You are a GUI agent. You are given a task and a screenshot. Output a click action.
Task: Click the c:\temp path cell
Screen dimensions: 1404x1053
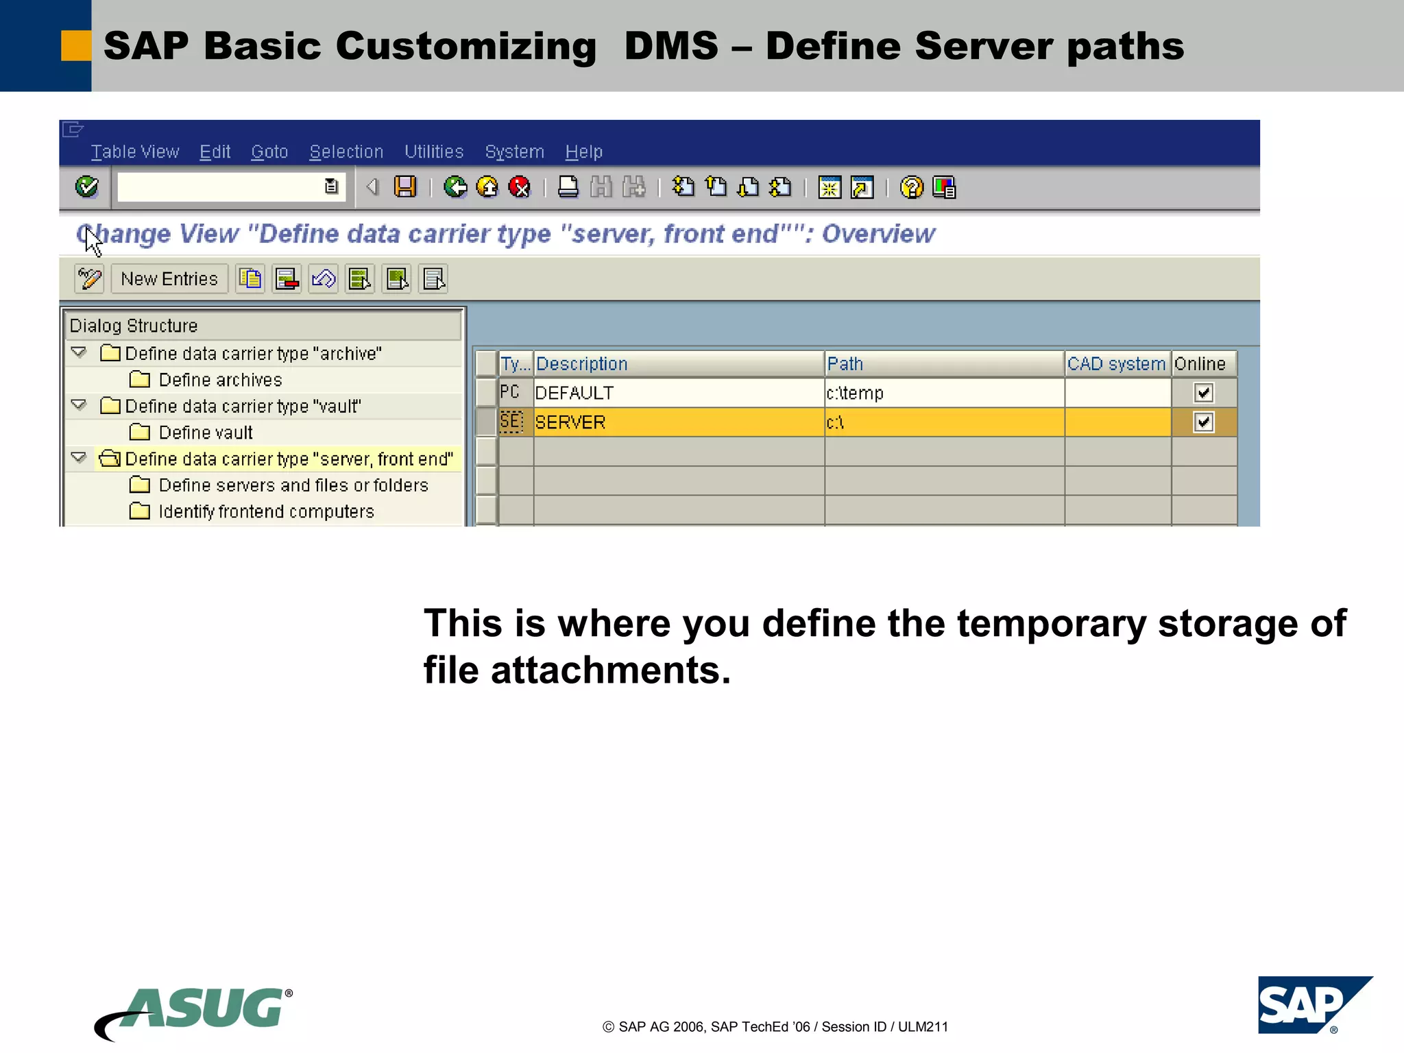click(x=945, y=393)
